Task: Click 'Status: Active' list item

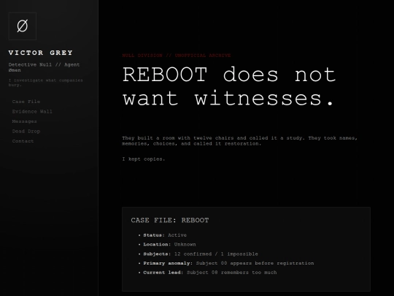Action: point(165,235)
